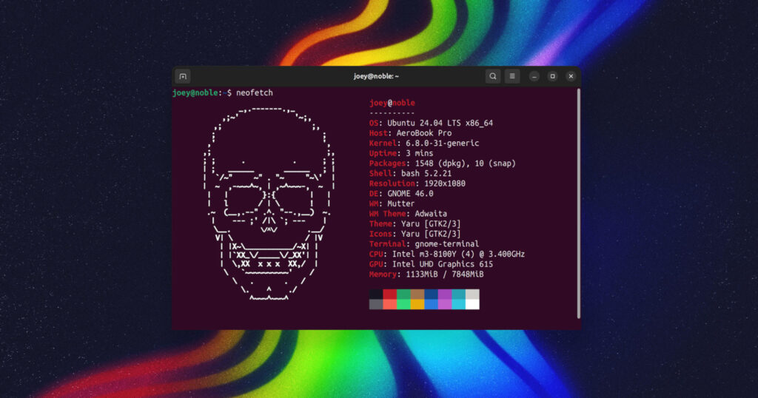
Task: Open the terminal hamburger menu
Action: 512,76
